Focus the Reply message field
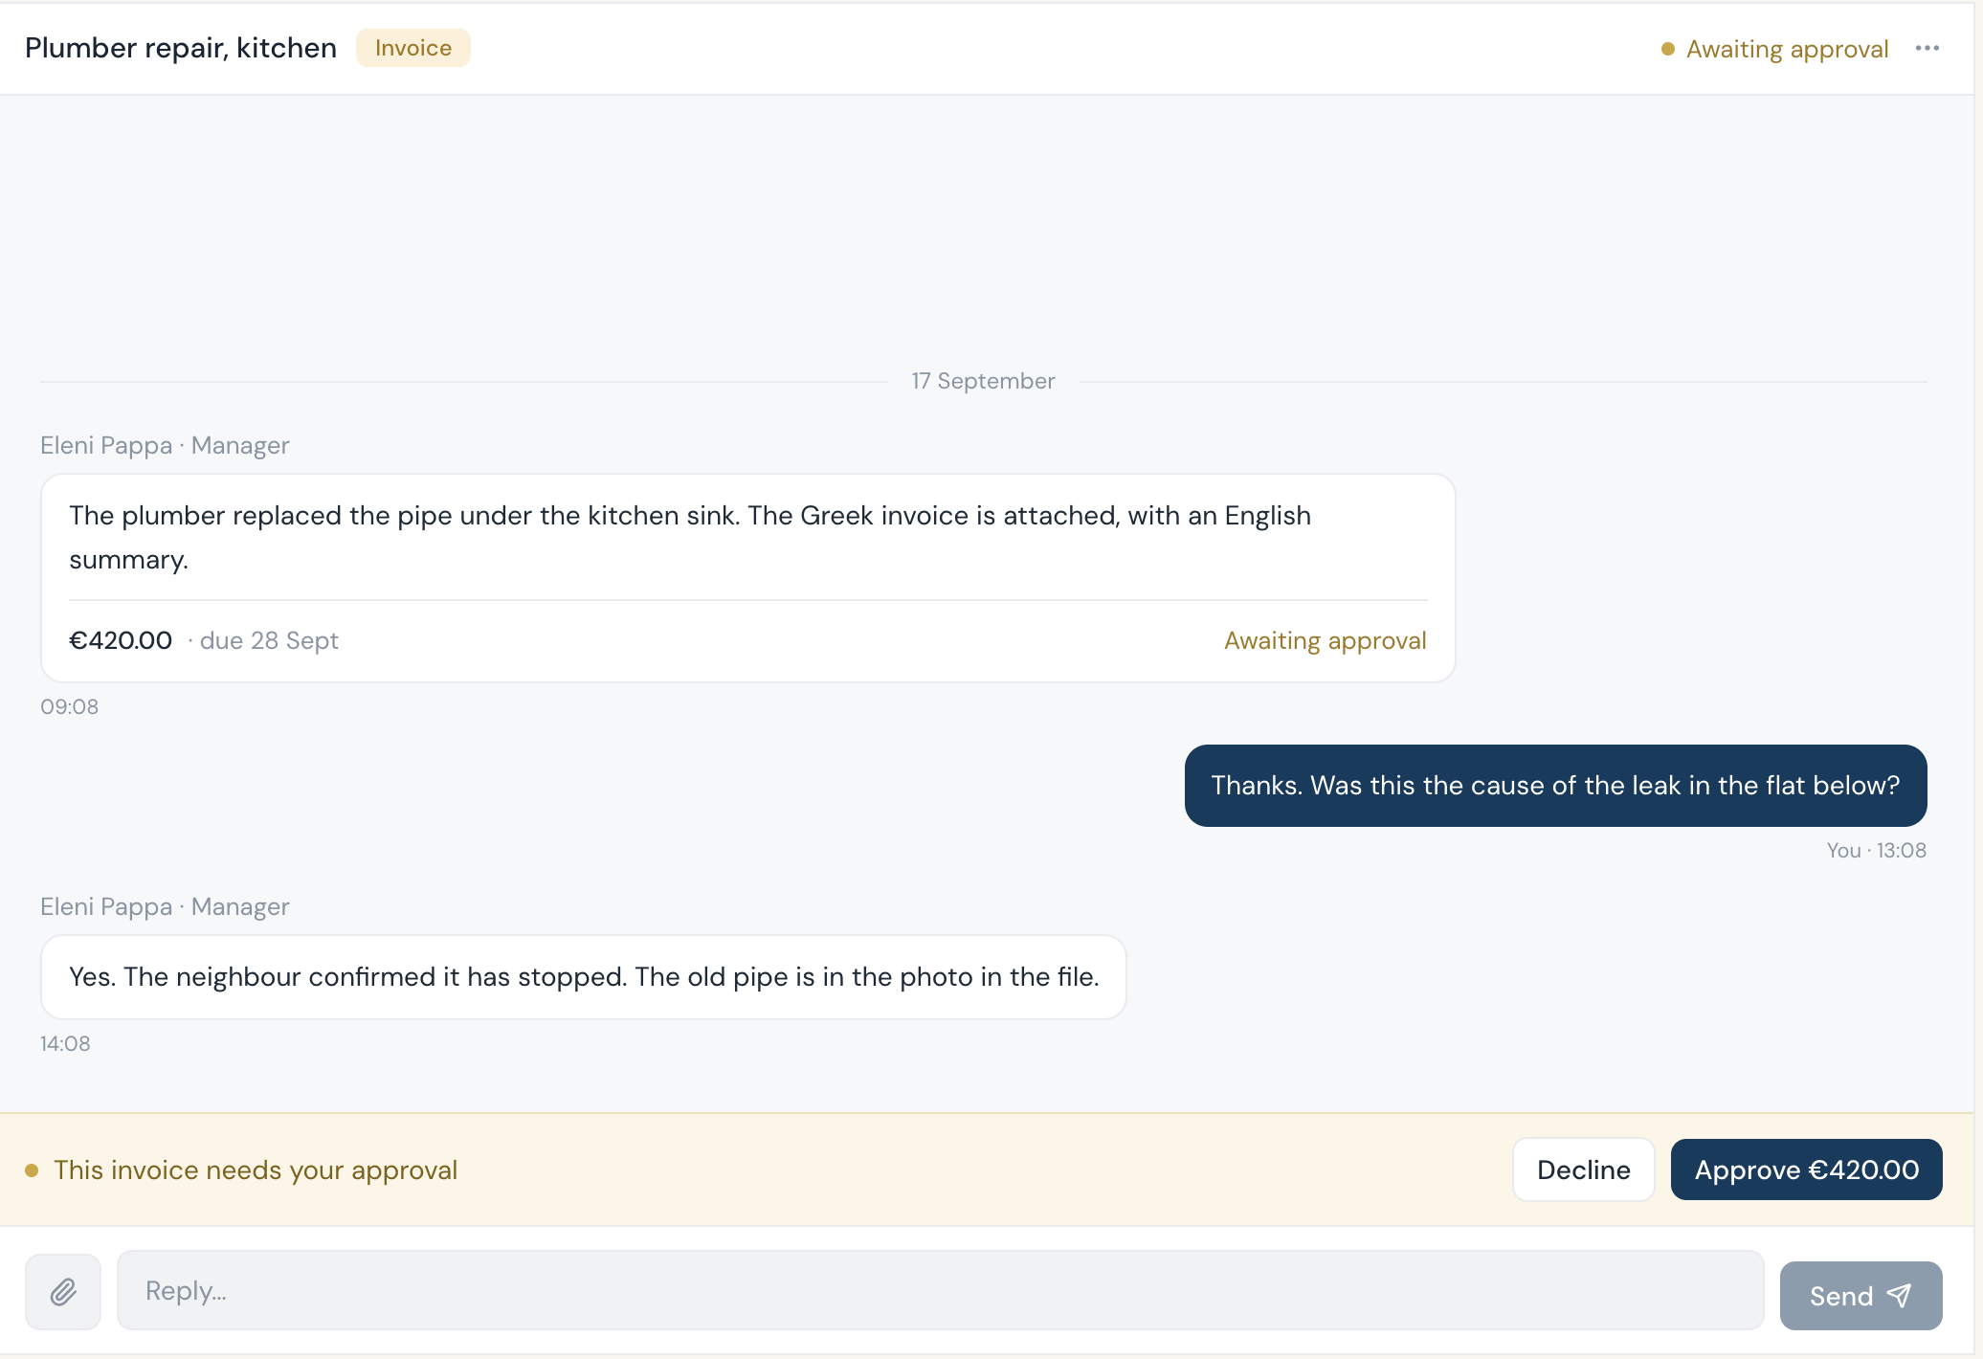This screenshot has width=1983, height=1359. 940,1290
